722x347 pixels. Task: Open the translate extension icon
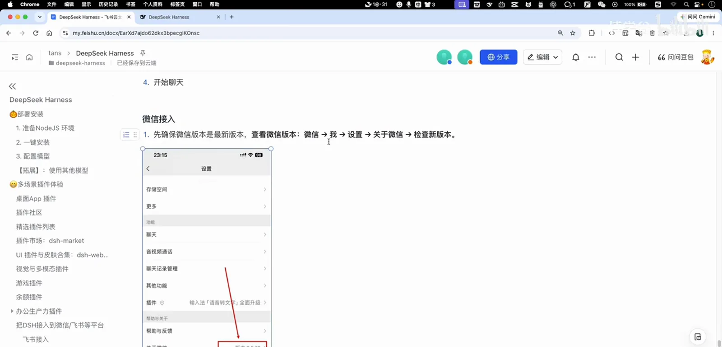(639, 33)
